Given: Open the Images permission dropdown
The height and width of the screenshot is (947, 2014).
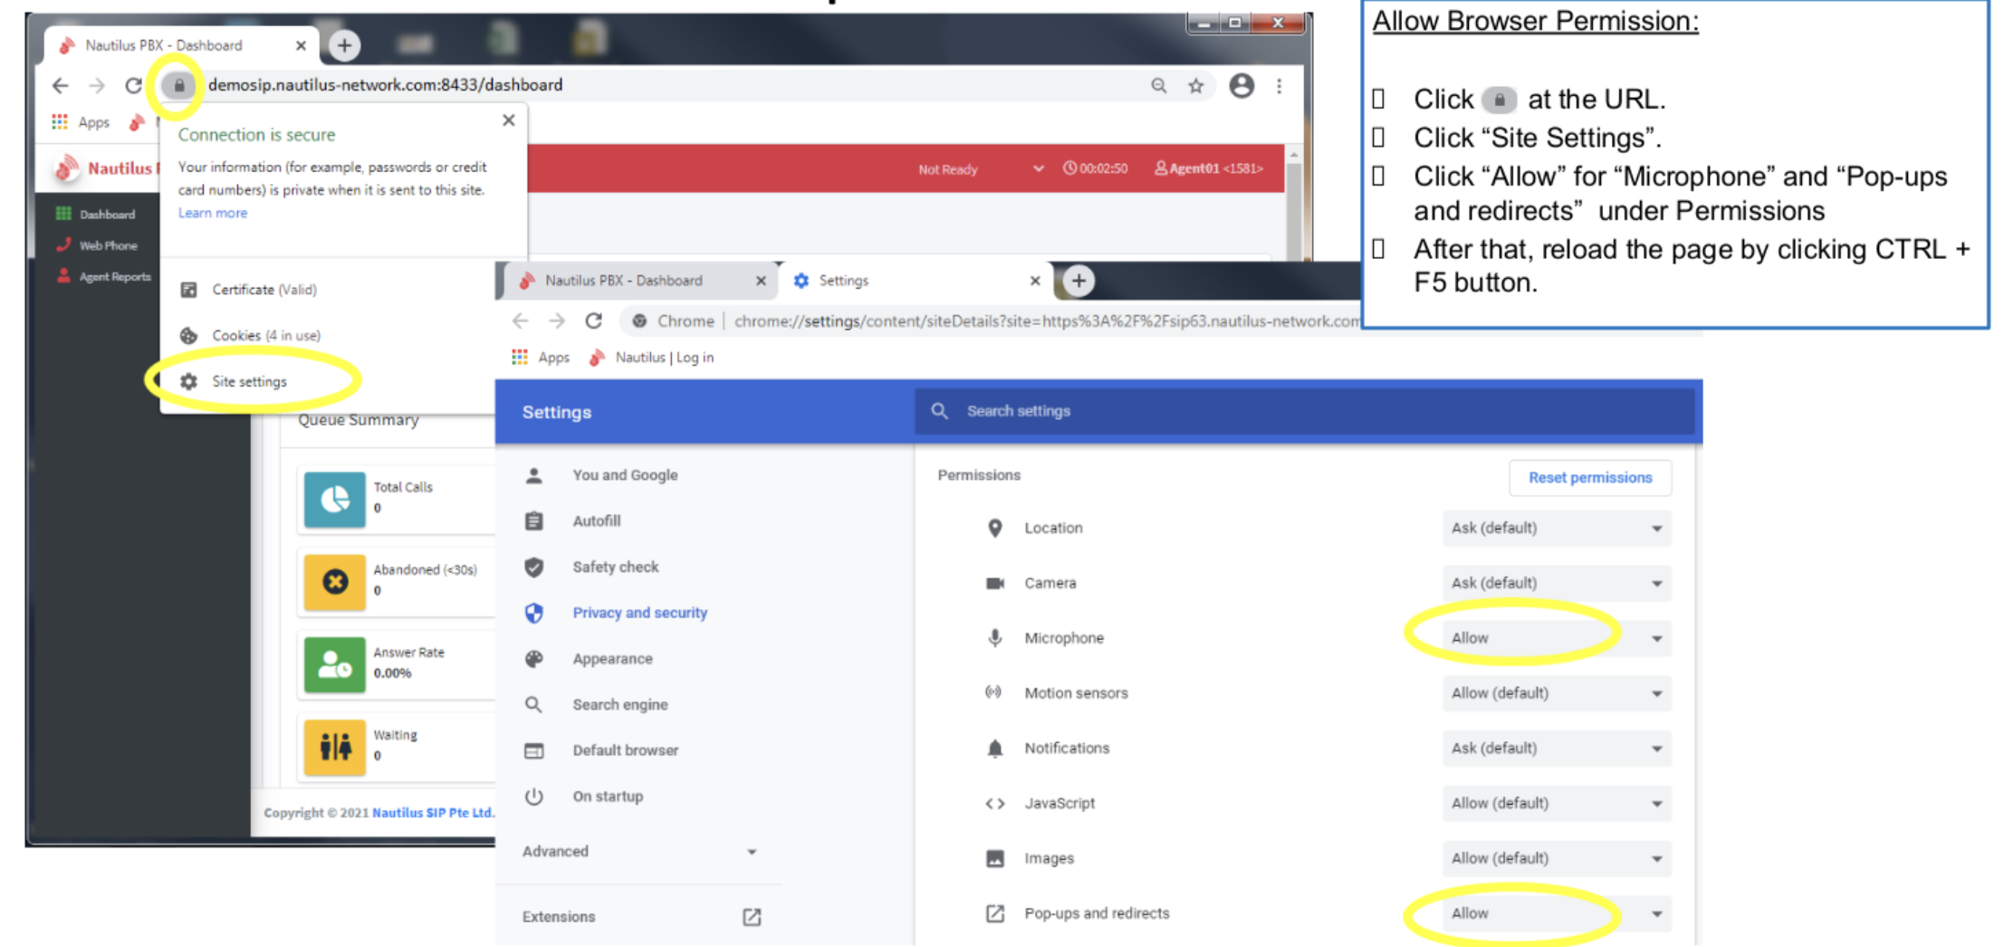Looking at the screenshot, I should (1557, 858).
